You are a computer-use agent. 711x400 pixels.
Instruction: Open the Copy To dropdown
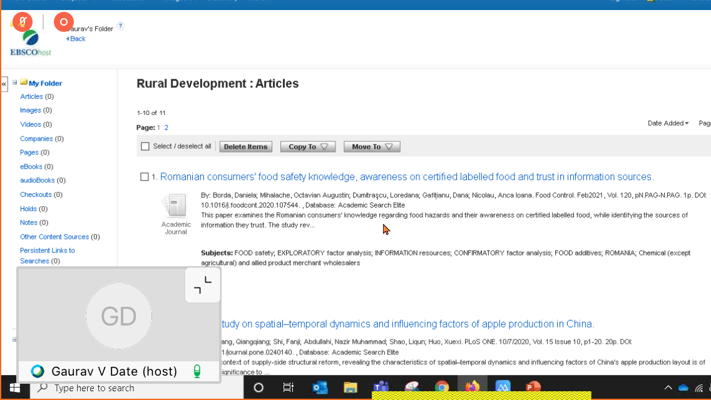(x=307, y=146)
